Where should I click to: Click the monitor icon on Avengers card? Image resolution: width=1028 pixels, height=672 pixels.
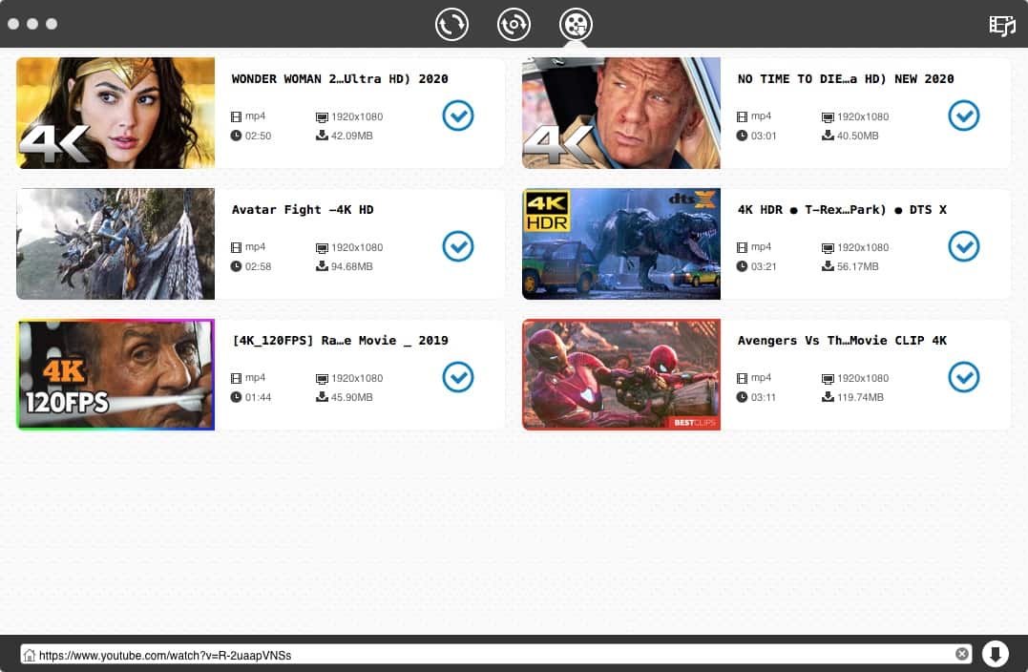coord(829,379)
